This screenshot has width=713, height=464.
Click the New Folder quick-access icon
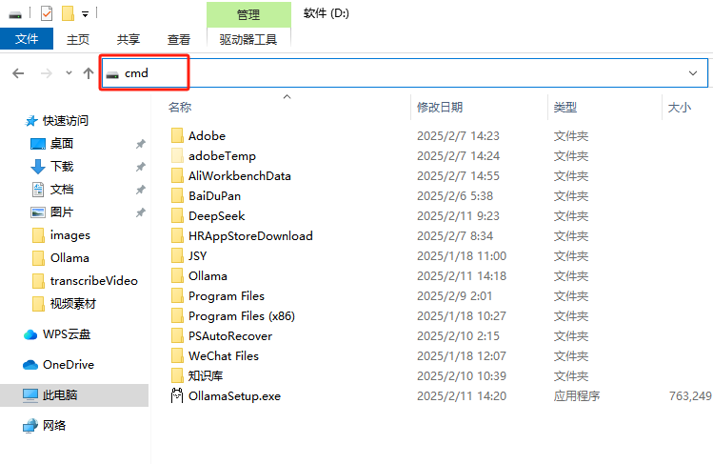click(68, 13)
